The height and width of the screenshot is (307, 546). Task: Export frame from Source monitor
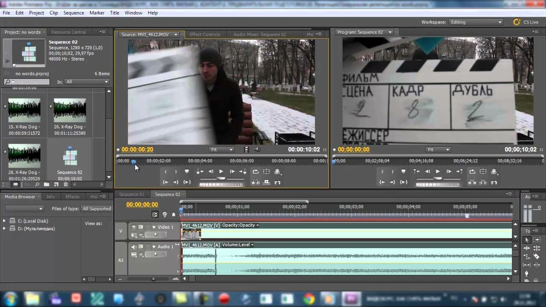tap(277, 182)
